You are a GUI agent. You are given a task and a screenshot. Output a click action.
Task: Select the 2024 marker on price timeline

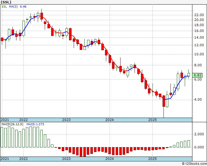(x=110, y=120)
